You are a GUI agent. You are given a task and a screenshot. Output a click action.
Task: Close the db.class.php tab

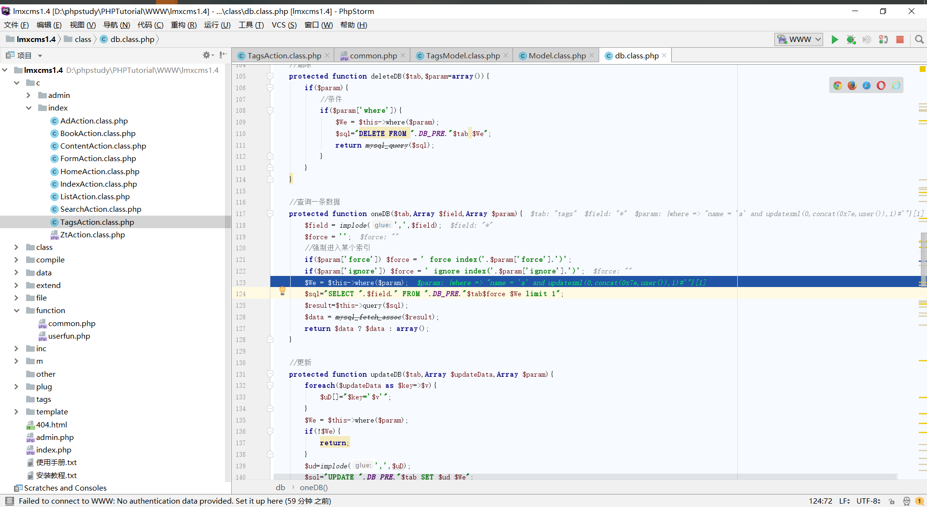[x=664, y=55]
